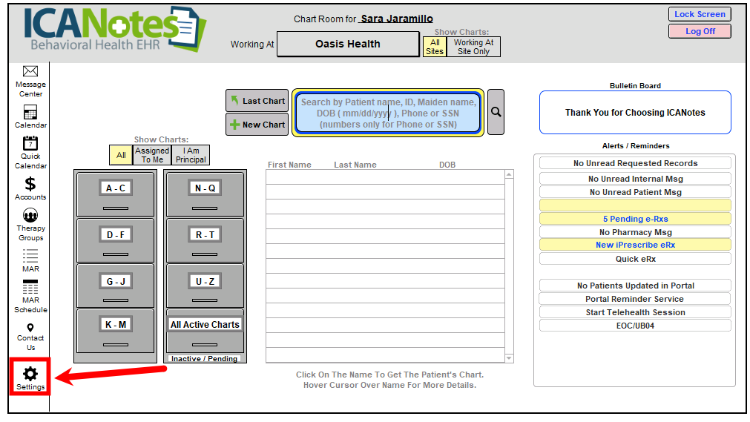Viewport: 750px width, 422px height.
Task: Click the Lock Screen button
Action: tap(699, 14)
